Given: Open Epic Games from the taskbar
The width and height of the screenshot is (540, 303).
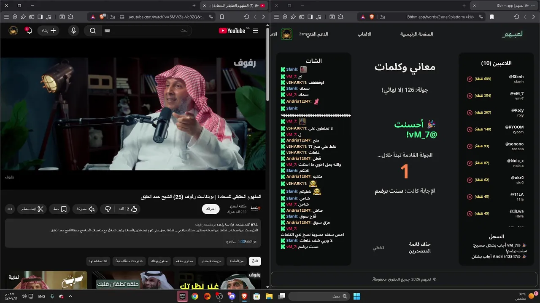Looking at the screenshot, I should point(183,296).
